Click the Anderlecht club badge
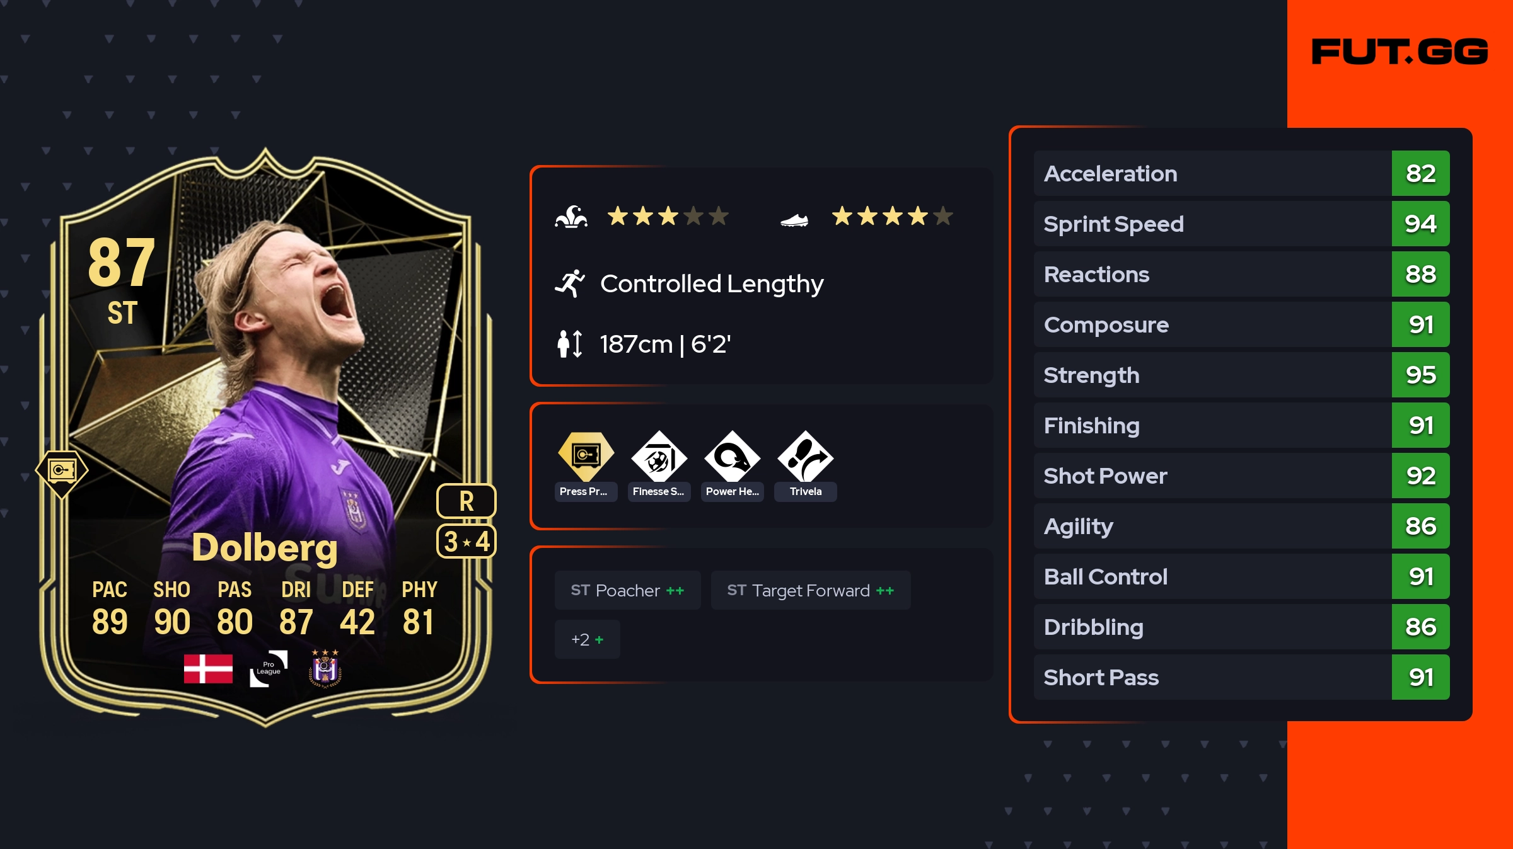Image resolution: width=1513 pixels, height=849 pixels. click(x=325, y=668)
